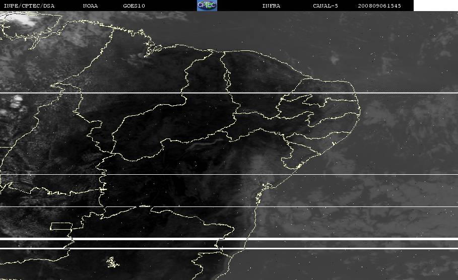This screenshot has width=458, height=280.
Task: Click the isolated small cloud over ocean
Action: [x=334, y=59]
